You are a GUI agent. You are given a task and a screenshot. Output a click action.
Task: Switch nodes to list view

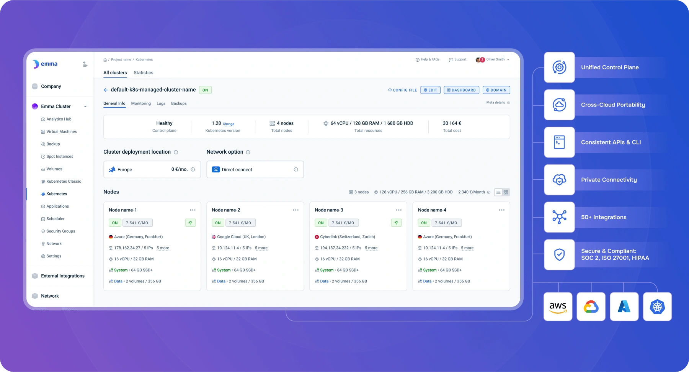pyautogui.click(x=498, y=192)
